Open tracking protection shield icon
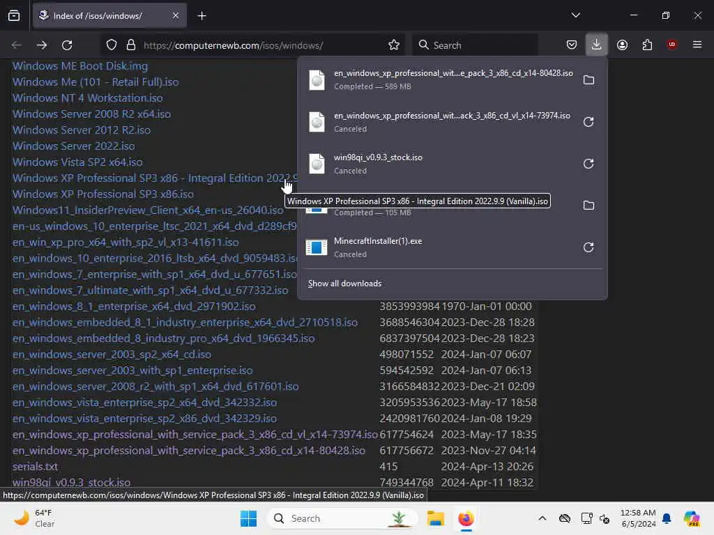 (112, 45)
